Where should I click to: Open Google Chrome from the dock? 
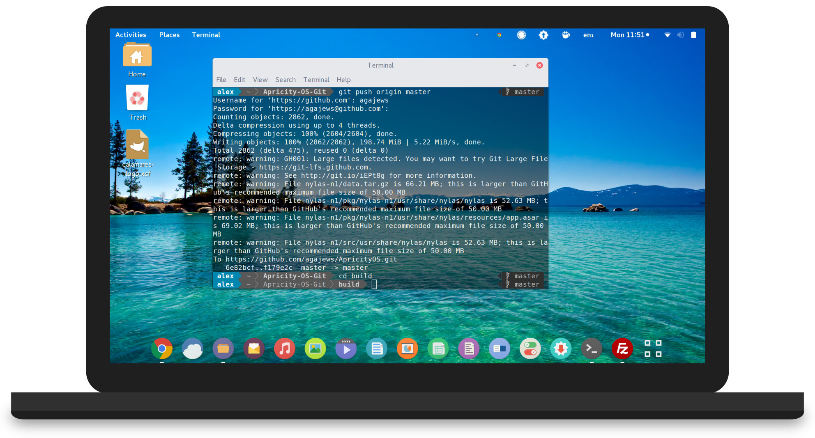coord(162,349)
